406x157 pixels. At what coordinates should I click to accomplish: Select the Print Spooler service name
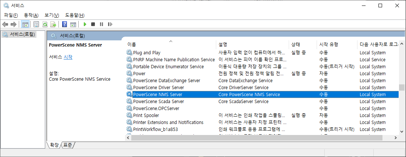pyautogui.click(x=146, y=116)
